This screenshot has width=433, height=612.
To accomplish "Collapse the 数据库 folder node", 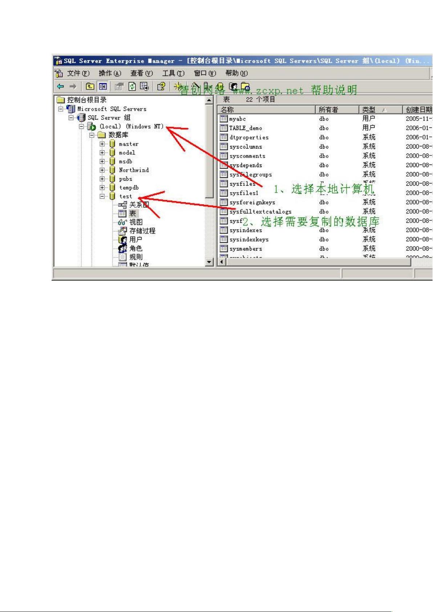I will [x=92, y=135].
